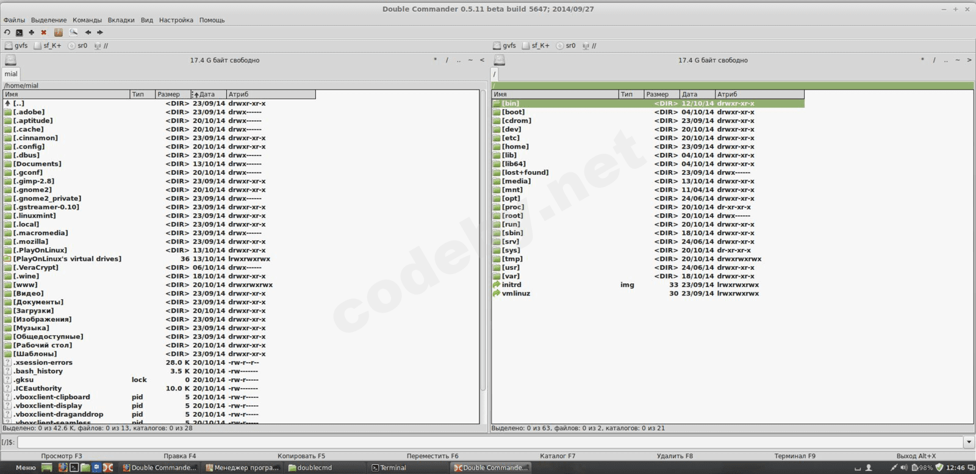Click the back arrow toolbar icon
Screen dimensions: 976x474
coord(88,32)
